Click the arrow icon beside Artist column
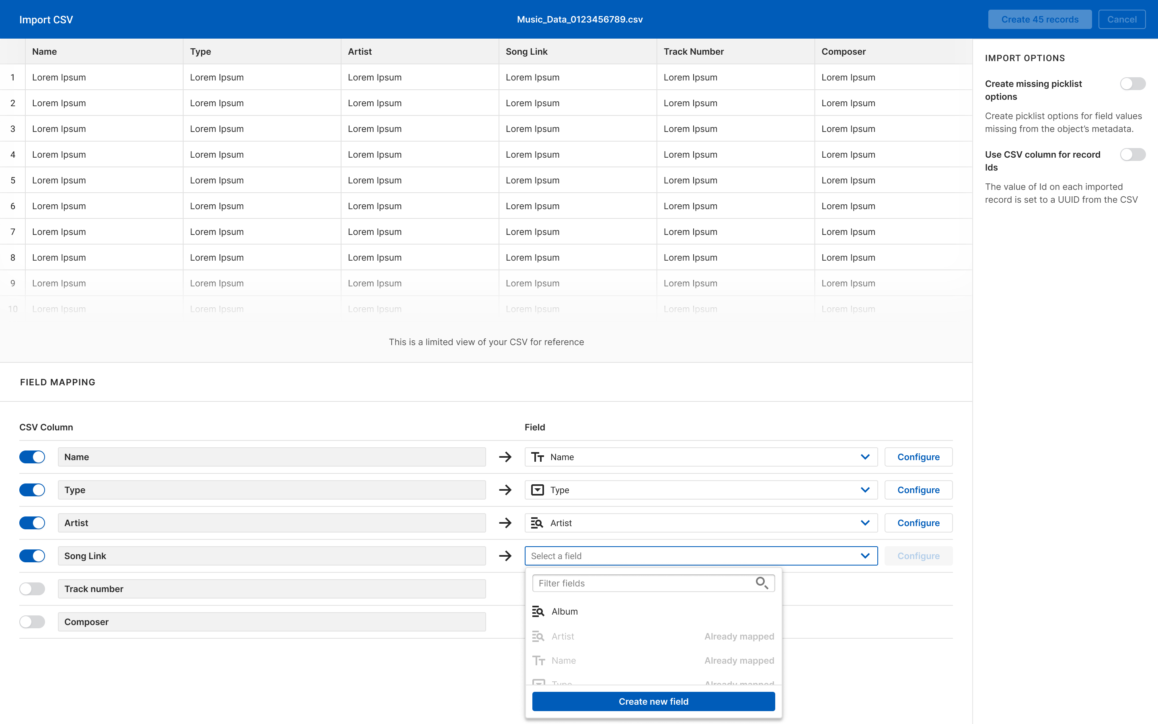1158x724 pixels. [x=505, y=523]
